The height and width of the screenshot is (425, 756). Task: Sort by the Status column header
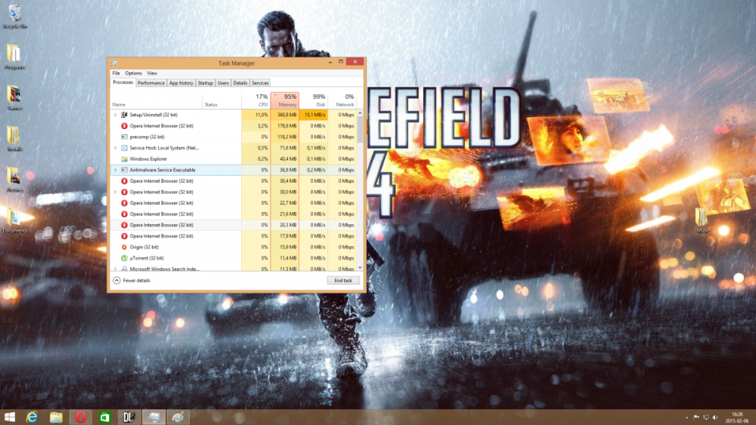(222, 100)
